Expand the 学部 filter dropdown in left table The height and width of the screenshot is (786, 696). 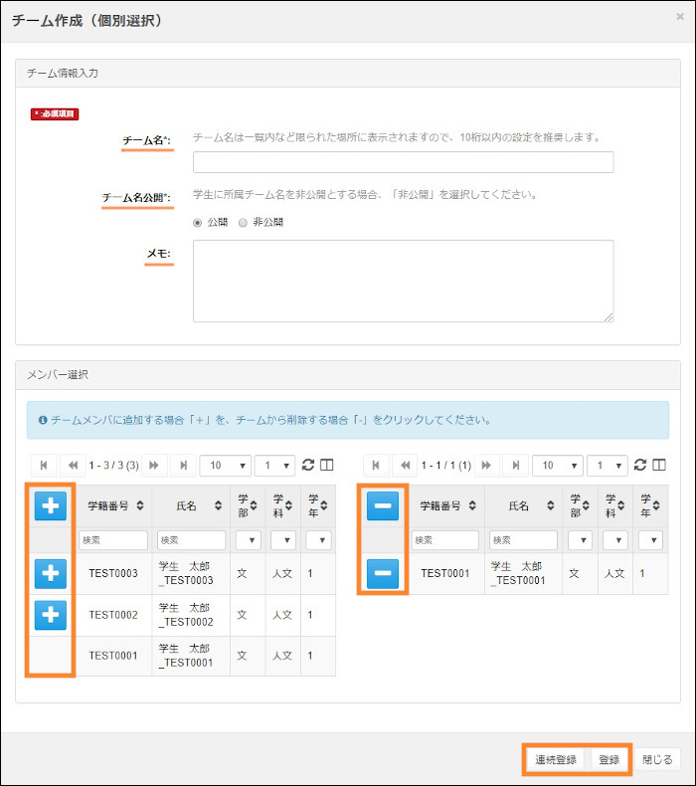(248, 540)
